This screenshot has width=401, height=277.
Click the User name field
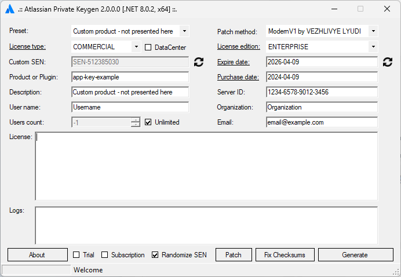tap(130, 107)
